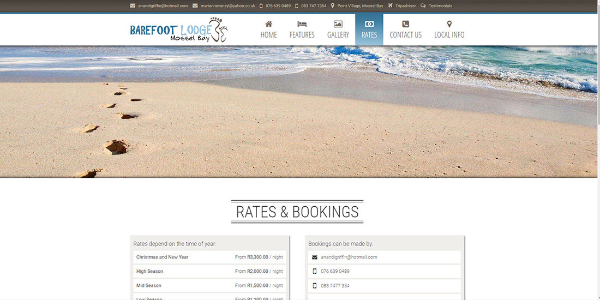Open the Tripadvisor link
The image size is (600, 300).
(406, 6)
